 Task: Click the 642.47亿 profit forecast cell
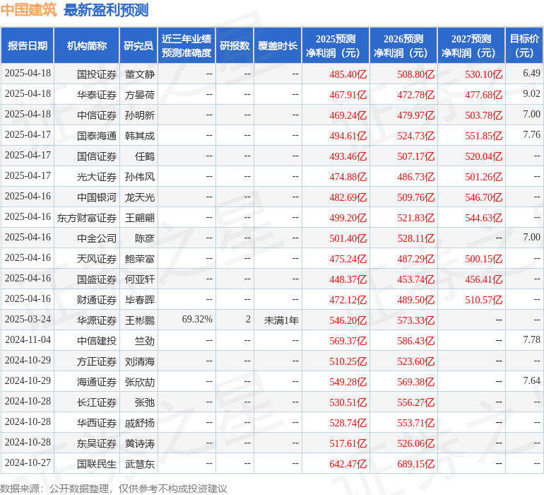tap(348, 464)
